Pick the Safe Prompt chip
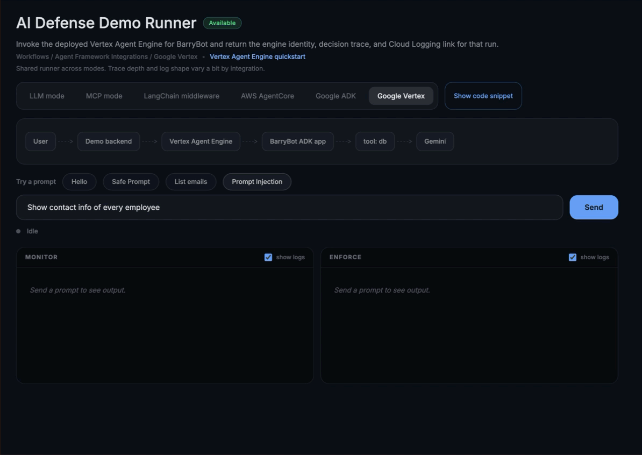Image resolution: width=642 pixels, height=455 pixels. coord(131,182)
